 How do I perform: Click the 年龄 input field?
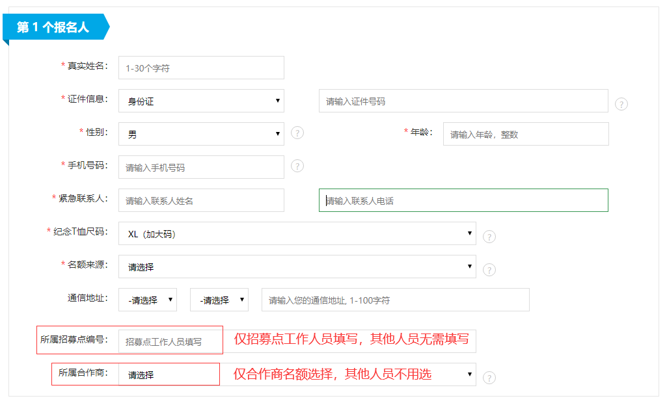coord(526,134)
